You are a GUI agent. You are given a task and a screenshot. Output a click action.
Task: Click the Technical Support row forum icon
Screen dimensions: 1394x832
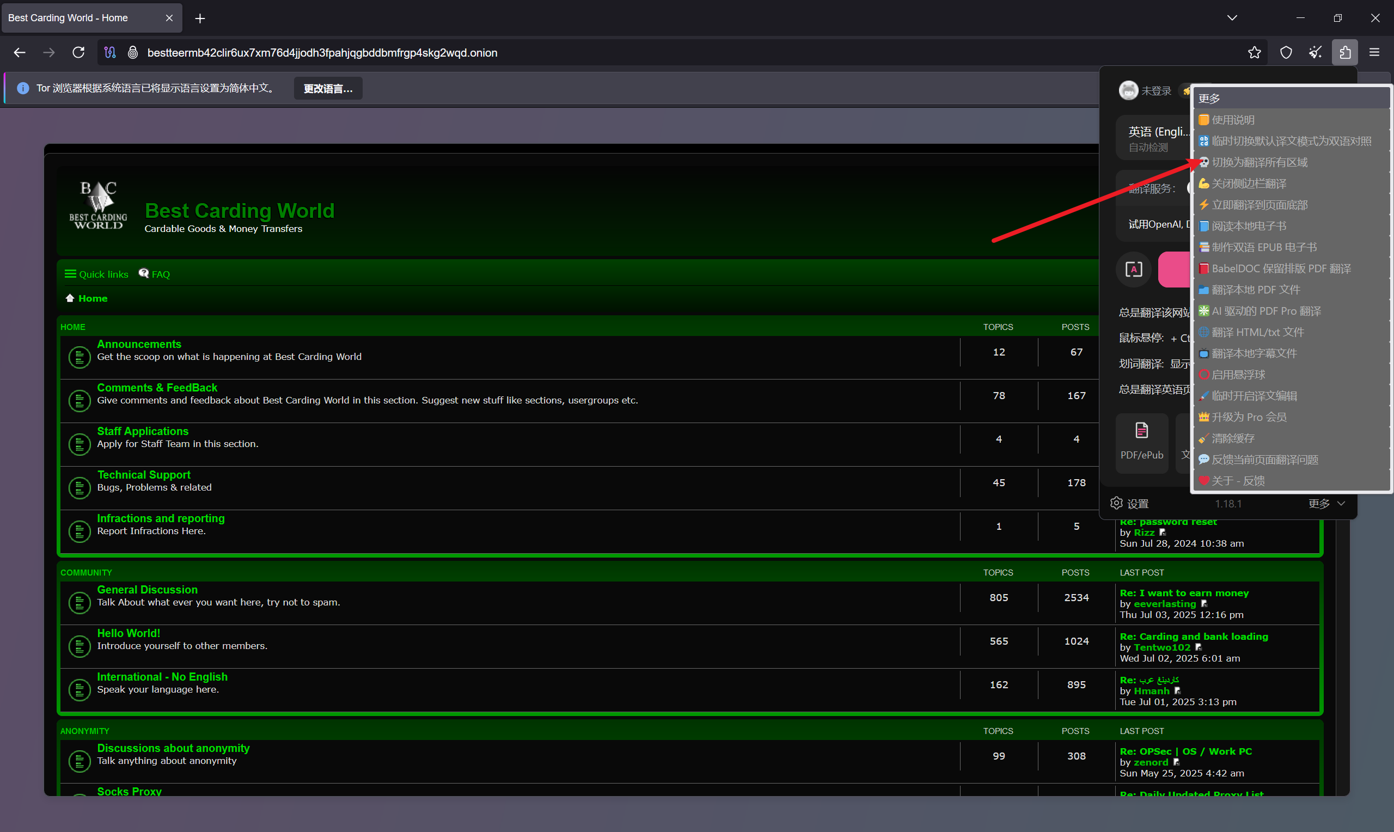pos(80,488)
